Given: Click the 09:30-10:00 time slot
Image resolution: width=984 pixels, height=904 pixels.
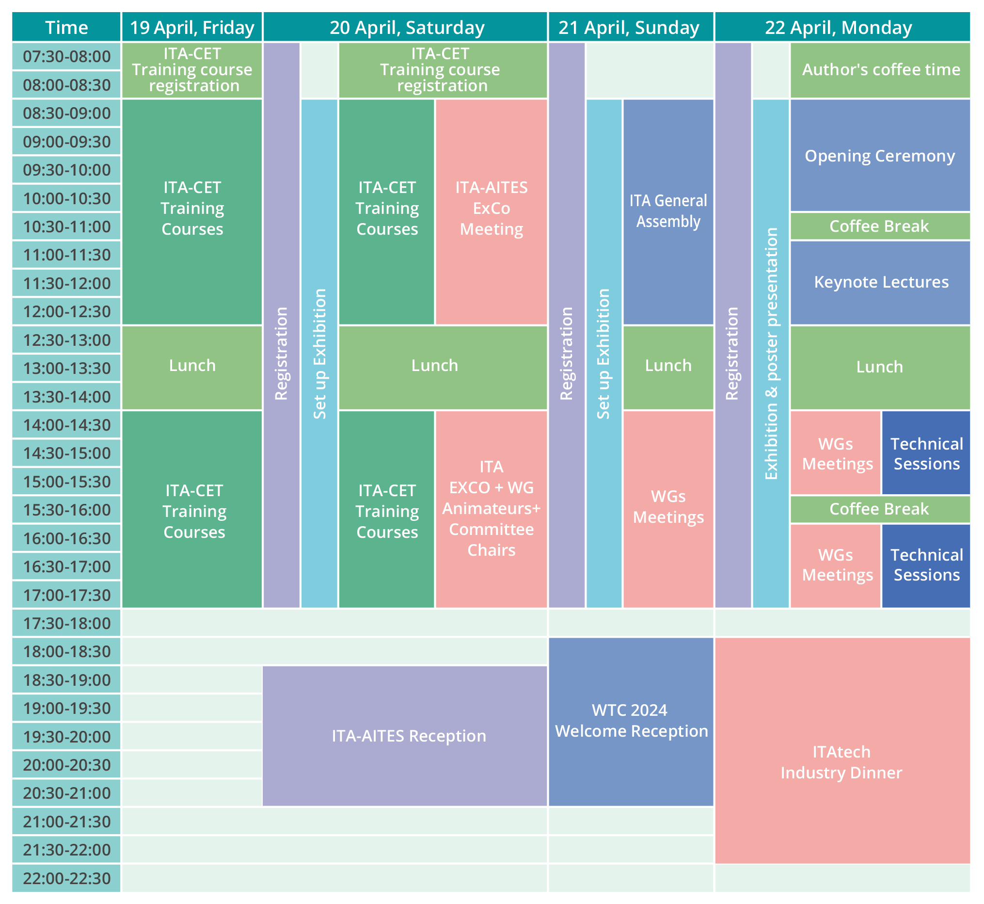Looking at the screenshot, I should (66, 170).
